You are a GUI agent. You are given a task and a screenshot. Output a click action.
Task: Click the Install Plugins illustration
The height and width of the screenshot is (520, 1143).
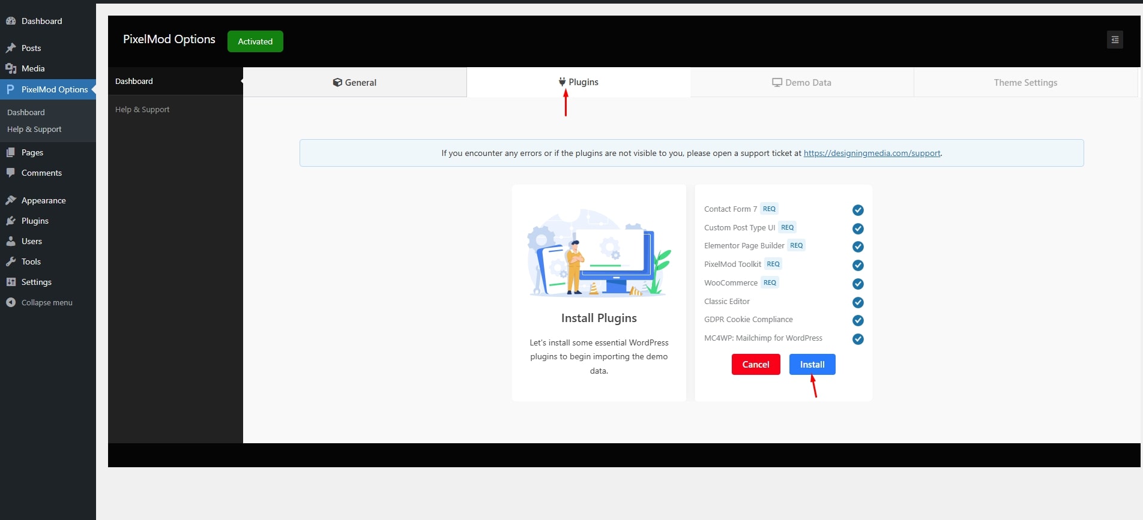(x=599, y=252)
